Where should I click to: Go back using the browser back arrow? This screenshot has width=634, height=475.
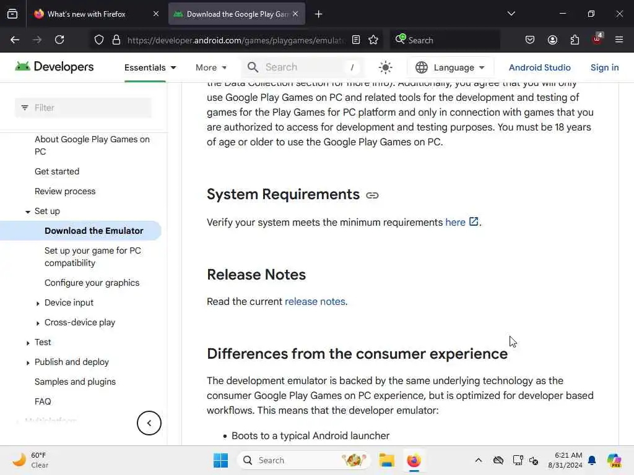[15, 40]
